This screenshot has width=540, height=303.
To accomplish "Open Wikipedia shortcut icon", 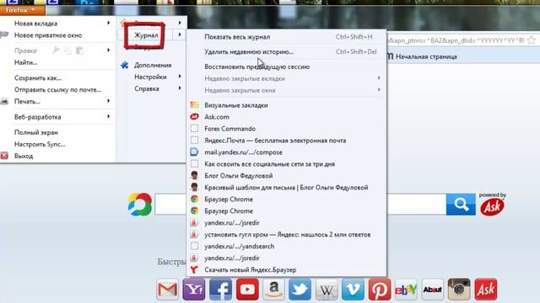I will tap(327, 290).
